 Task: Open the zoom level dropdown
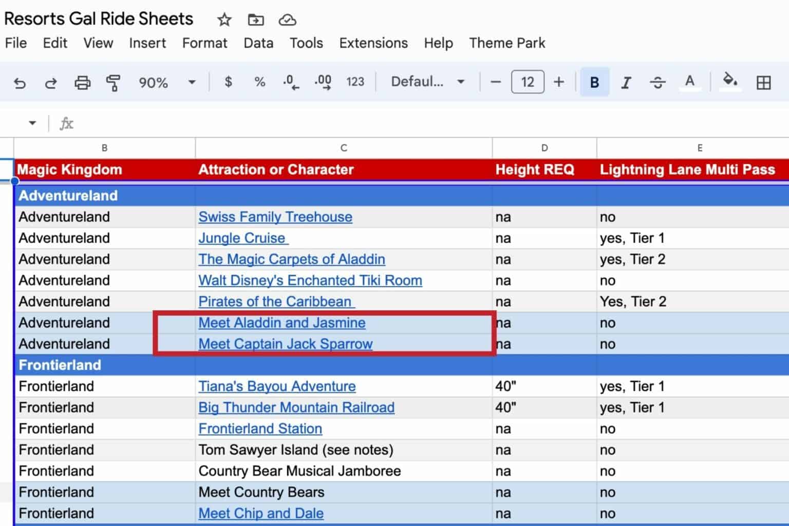164,82
